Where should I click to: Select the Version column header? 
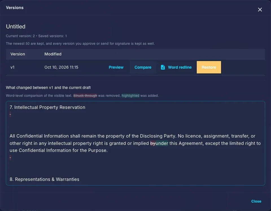[x=18, y=54]
